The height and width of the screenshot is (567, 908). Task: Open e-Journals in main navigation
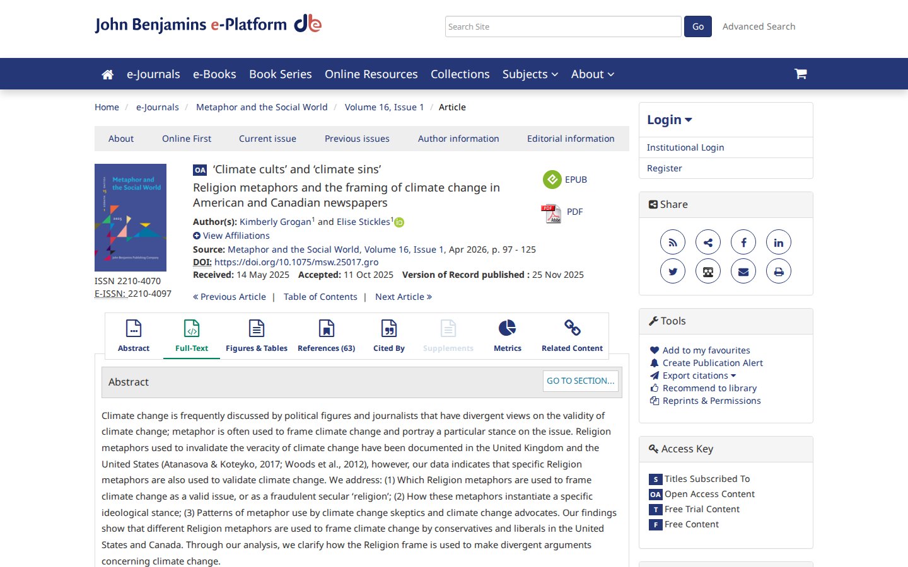(153, 74)
